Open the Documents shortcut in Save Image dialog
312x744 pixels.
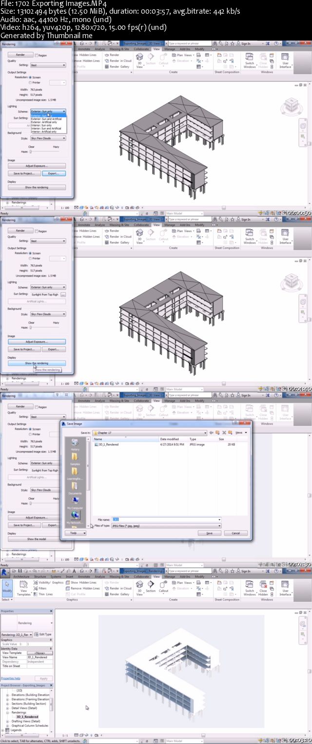pos(75,489)
